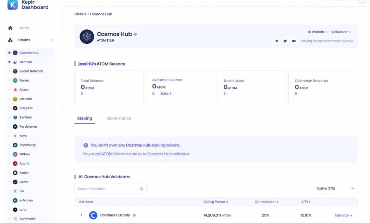Open the Medium social icon
The width and height of the screenshot is (370, 223).
[x=294, y=41]
